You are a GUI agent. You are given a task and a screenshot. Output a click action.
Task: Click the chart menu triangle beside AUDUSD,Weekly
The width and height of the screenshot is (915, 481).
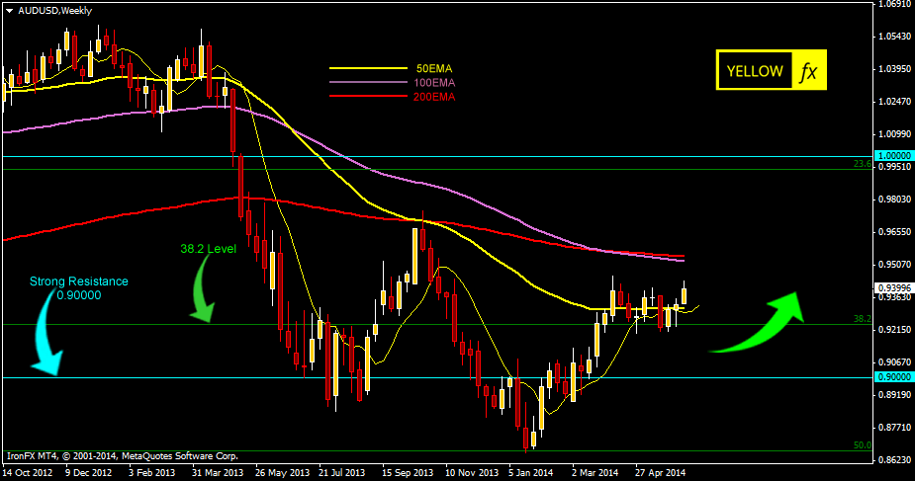click(x=8, y=9)
